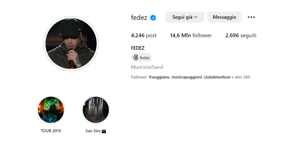Open follower fraoggiano's profile
This screenshot has height=151, width=300.
point(159,77)
